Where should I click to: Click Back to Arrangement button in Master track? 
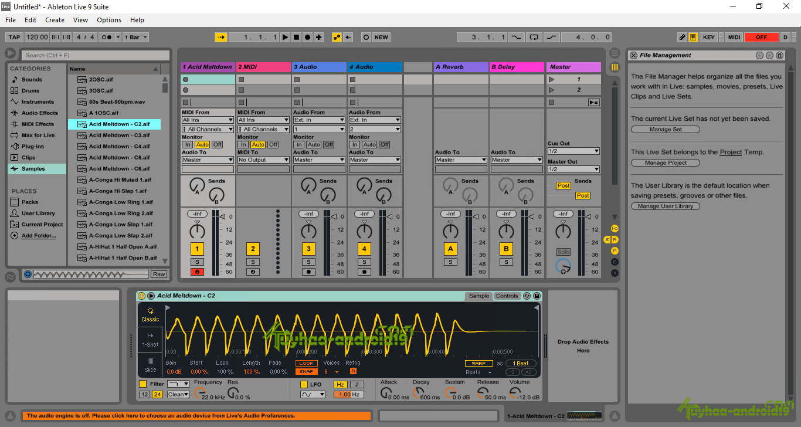(593, 102)
